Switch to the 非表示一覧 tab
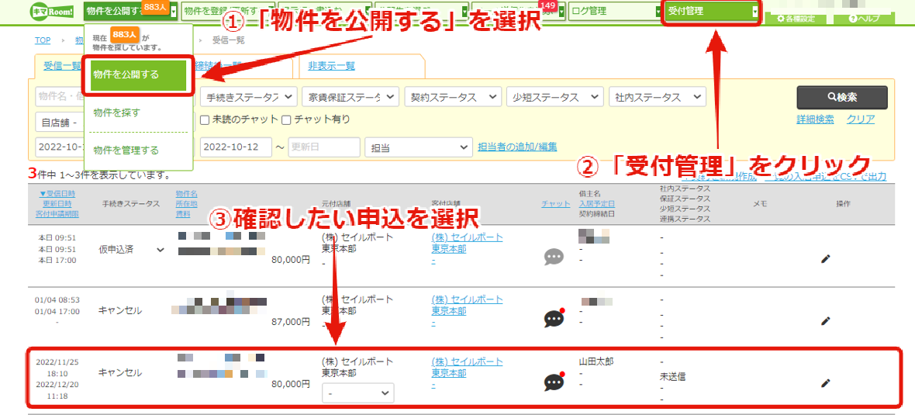The width and height of the screenshot is (915, 415). pyautogui.click(x=331, y=65)
